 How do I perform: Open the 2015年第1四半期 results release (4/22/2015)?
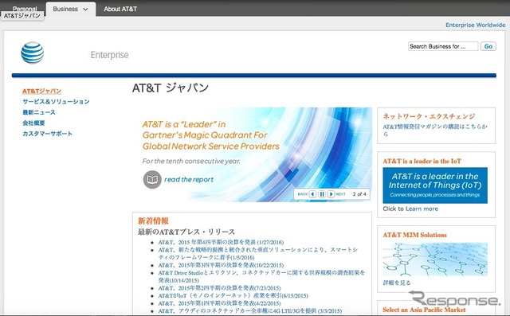click(220, 303)
